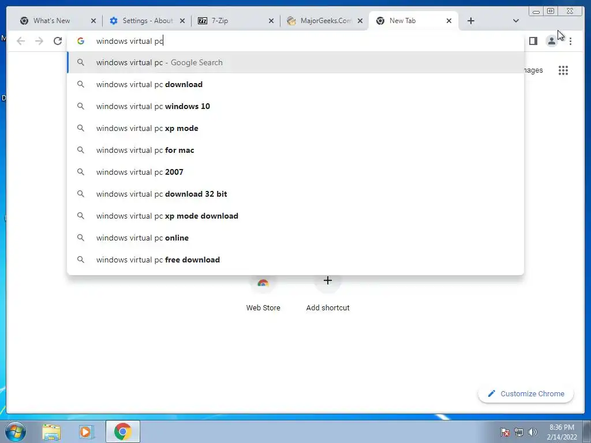Switch to the 7-Zip tab

pos(220,21)
